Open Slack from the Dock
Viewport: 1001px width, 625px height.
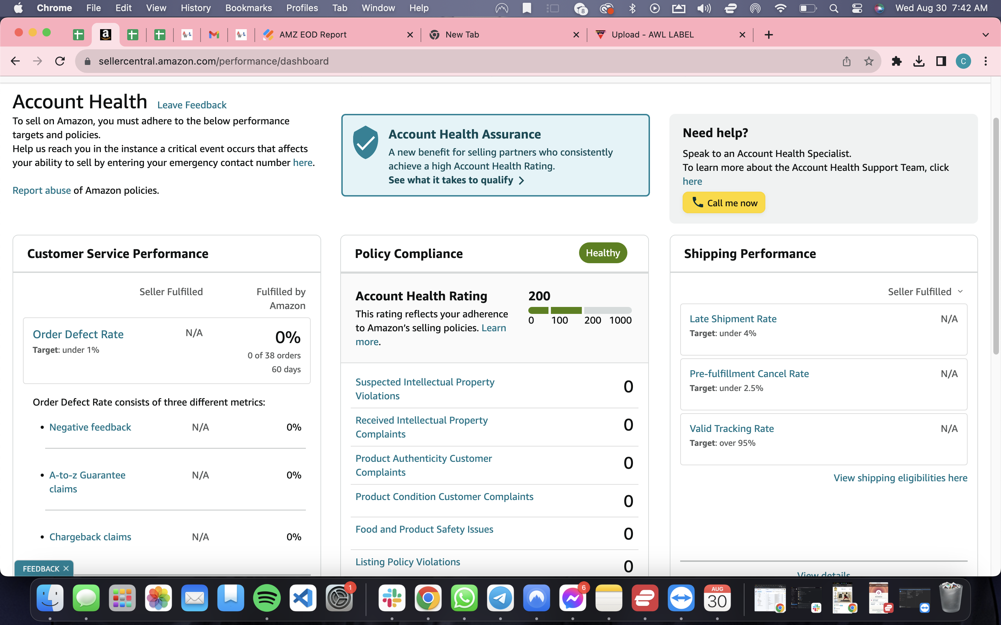(392, 598)
